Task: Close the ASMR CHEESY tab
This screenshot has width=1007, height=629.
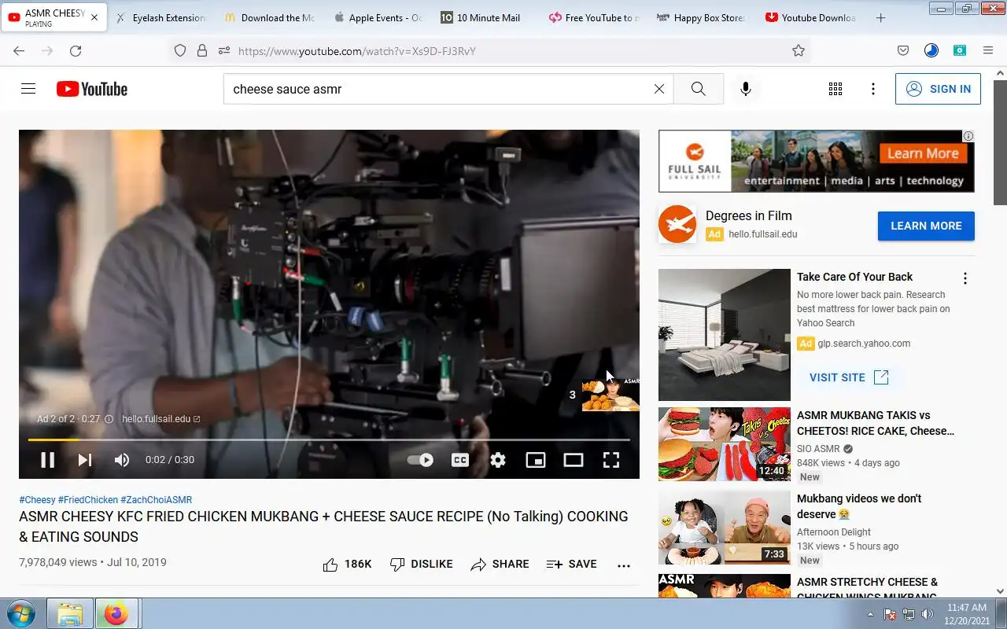Action: 94,17
